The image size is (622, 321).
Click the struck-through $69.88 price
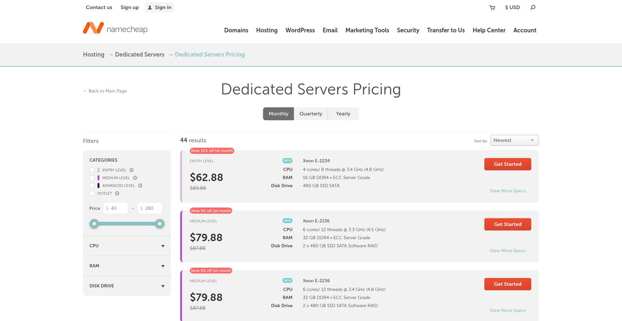tap(198, 188)
